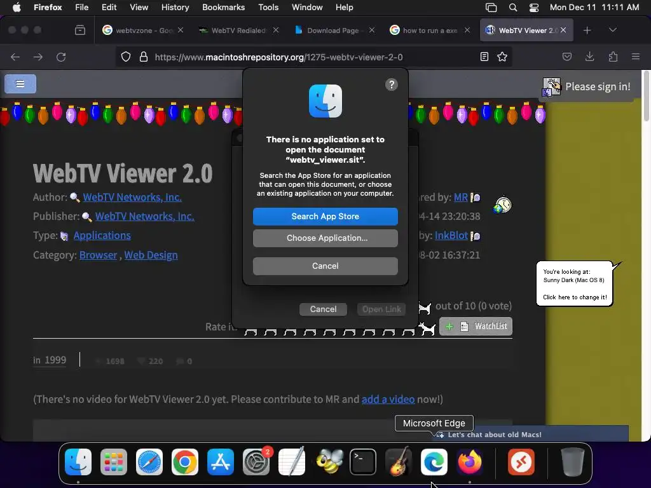Close the WebTV Viewer 2.0 tab
Screen dimensions: 651x488
click(x=563, y=30)
